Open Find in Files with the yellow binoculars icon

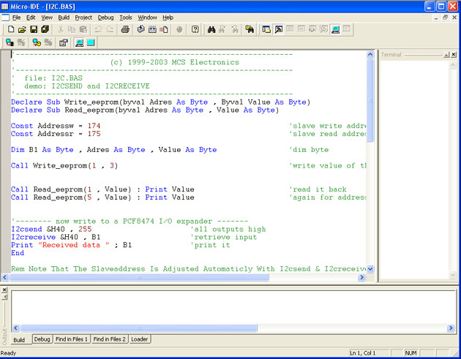coord(250,29)
